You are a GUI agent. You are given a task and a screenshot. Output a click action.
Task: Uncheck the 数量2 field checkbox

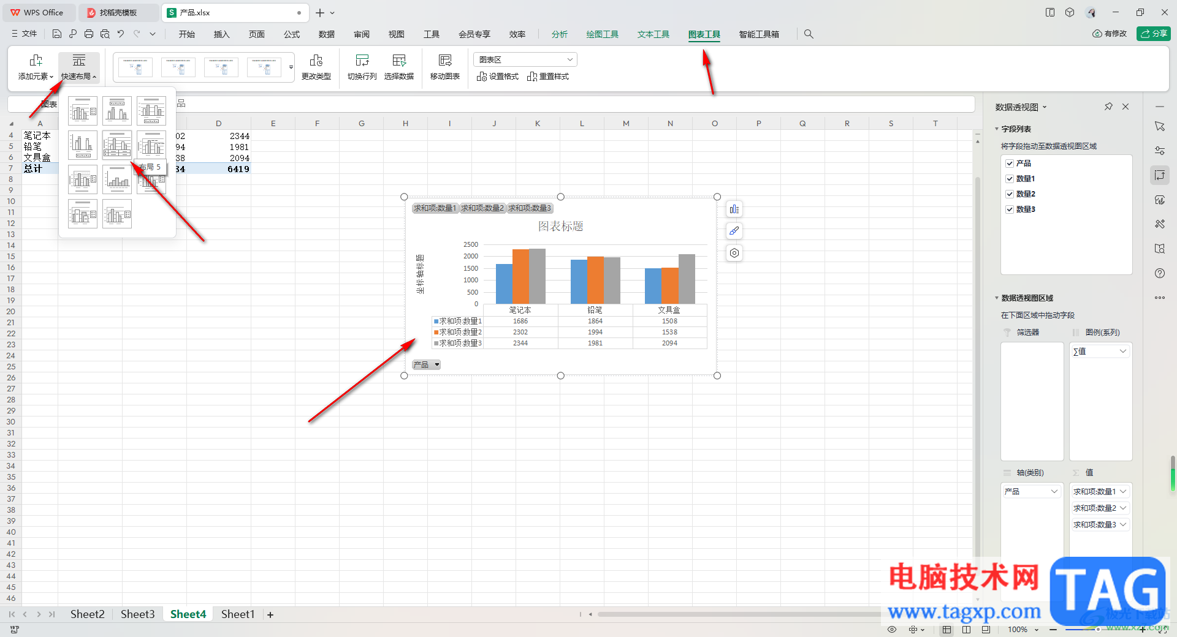tap(1010, 194)
